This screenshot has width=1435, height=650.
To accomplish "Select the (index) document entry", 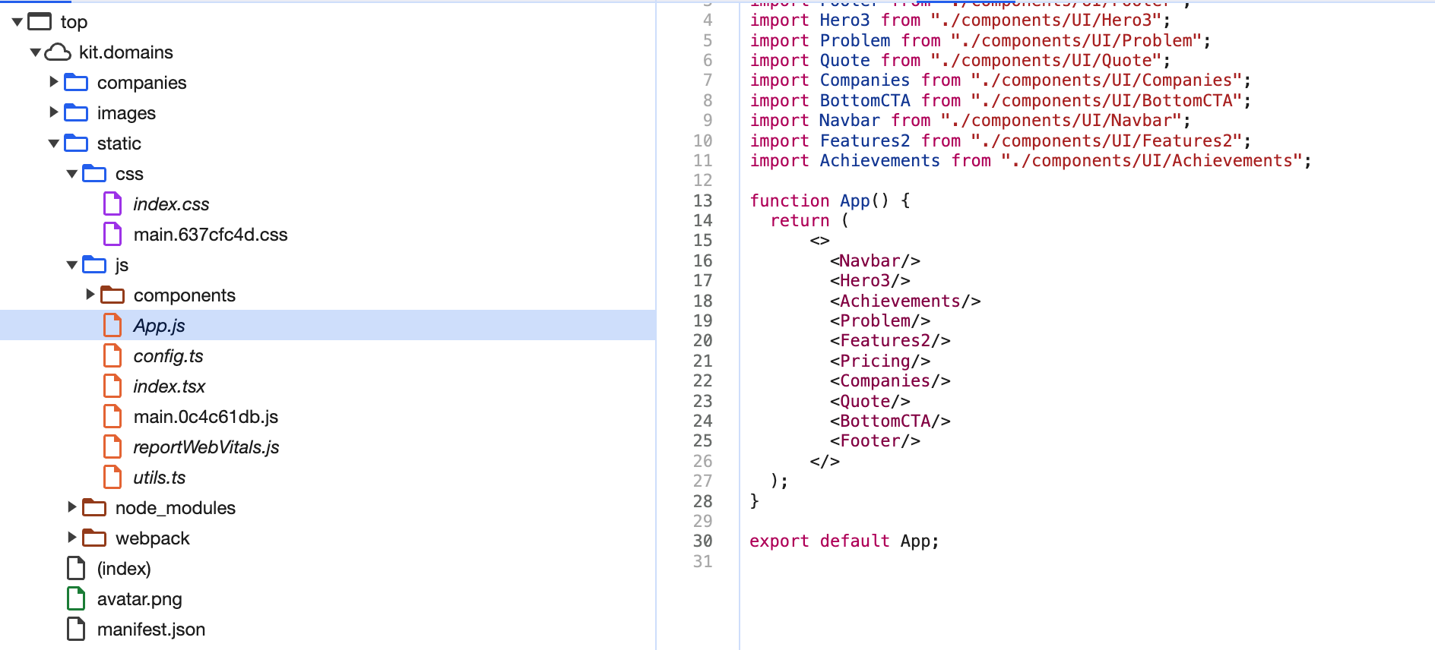I will pos(124,569).
